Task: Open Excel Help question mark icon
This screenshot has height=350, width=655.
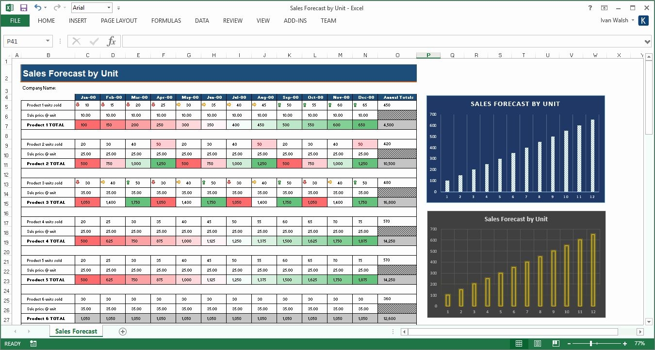Action: (590, 8)
